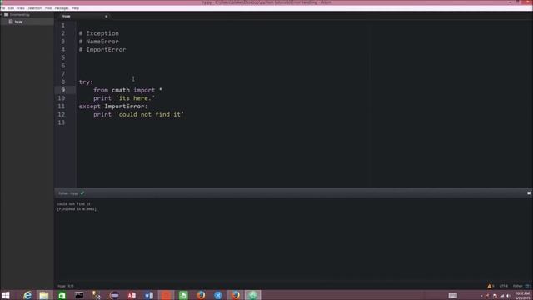533x300 pixels.
Task: Open the touch keyboard from the taskbar
Action: coord(452,296)
